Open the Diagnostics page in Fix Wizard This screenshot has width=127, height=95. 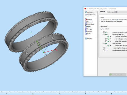pyautogui.click(x=90, y=12)
